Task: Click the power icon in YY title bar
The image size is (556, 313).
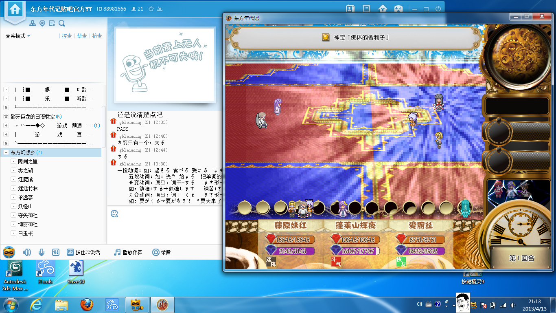Action: 438,9
